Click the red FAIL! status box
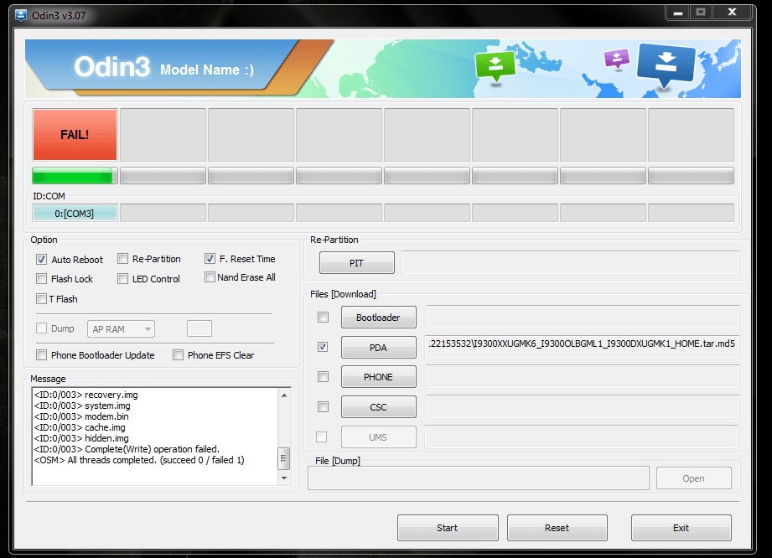772x558 pixels. coord(75,135)
